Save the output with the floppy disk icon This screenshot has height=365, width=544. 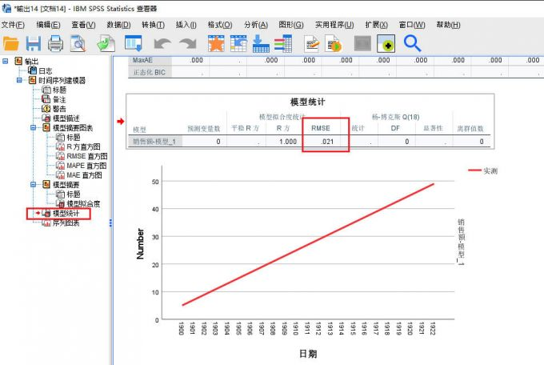(x=34, y=43)
